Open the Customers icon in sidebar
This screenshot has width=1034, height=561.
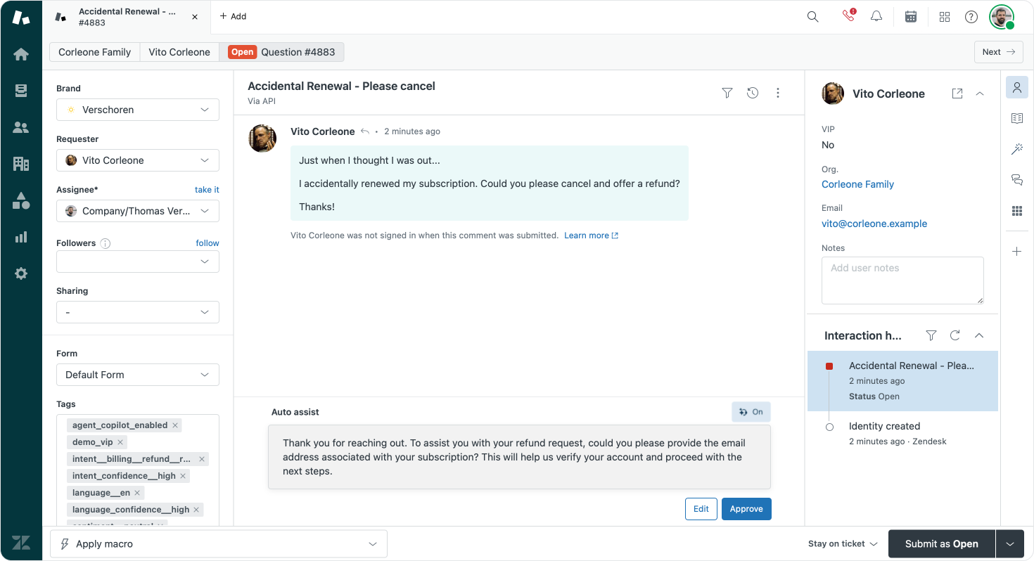[21, 127]
